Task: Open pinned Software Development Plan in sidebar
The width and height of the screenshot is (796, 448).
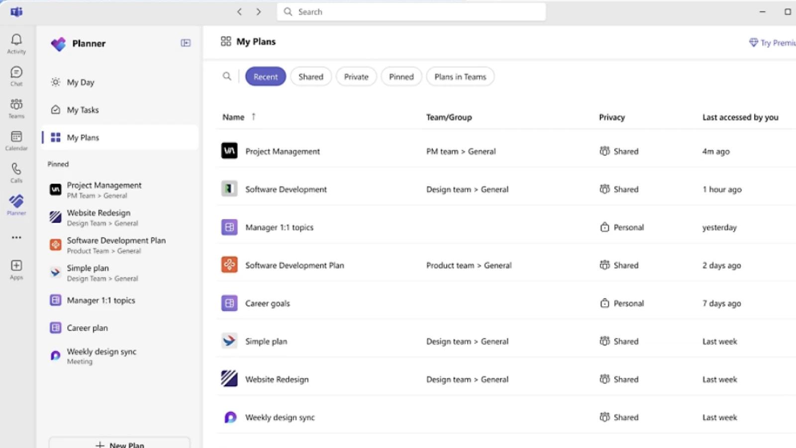Action: pyautogui.click(x=119, y=245)
